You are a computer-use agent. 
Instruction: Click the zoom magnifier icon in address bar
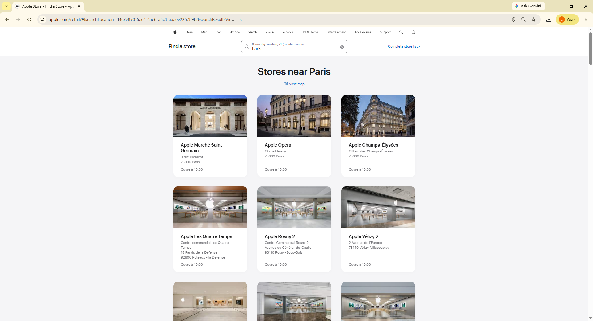524,19
